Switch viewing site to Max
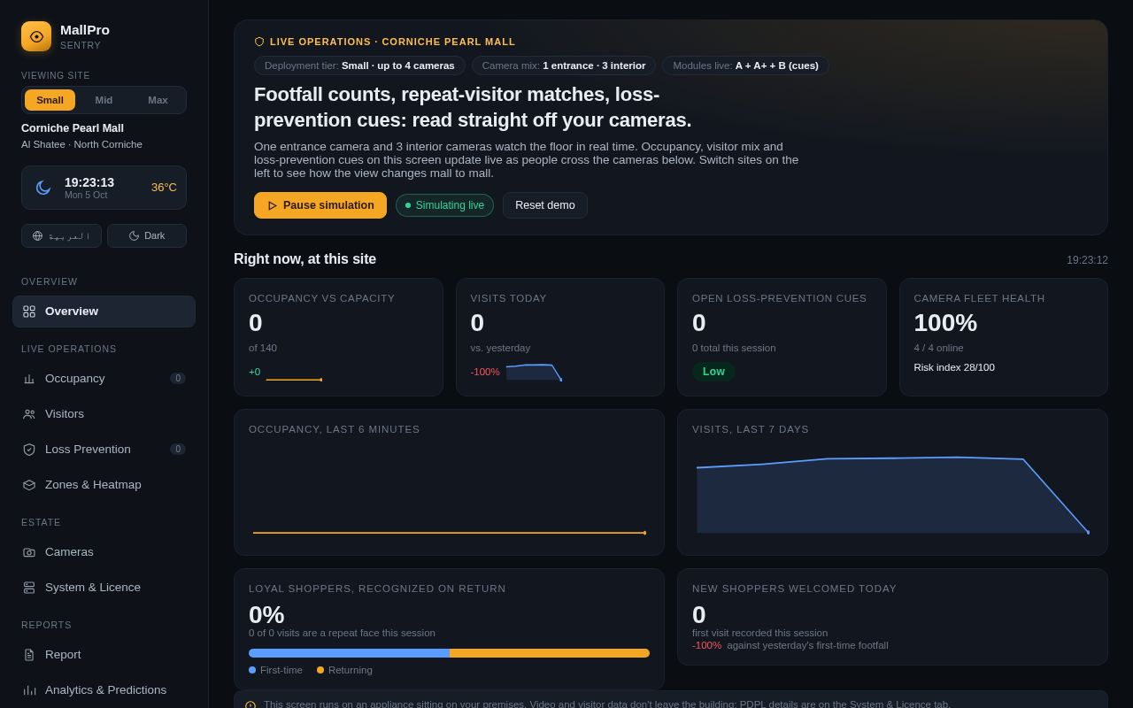 (158, 100)
